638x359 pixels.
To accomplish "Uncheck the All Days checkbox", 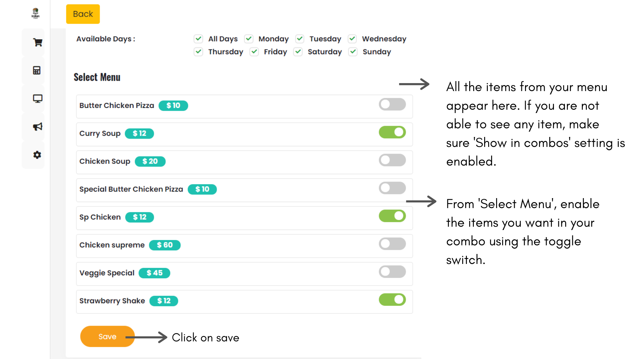I will pyautogui.click(x=198, y=39).
